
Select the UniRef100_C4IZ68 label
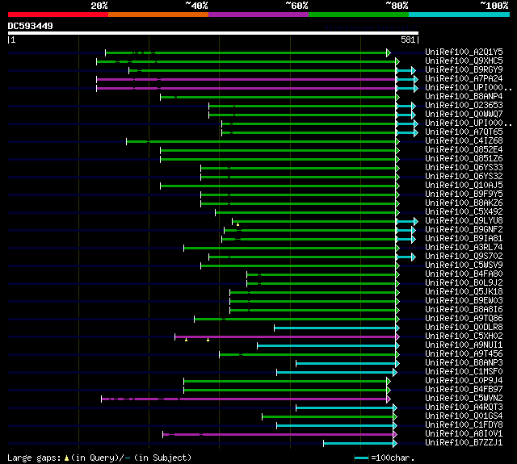[x=464, y=141]
